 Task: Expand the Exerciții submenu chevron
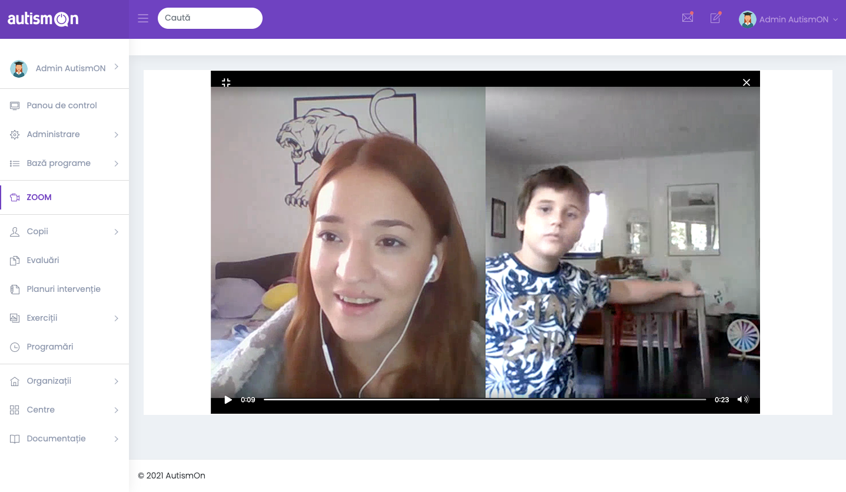click(116, 318)
